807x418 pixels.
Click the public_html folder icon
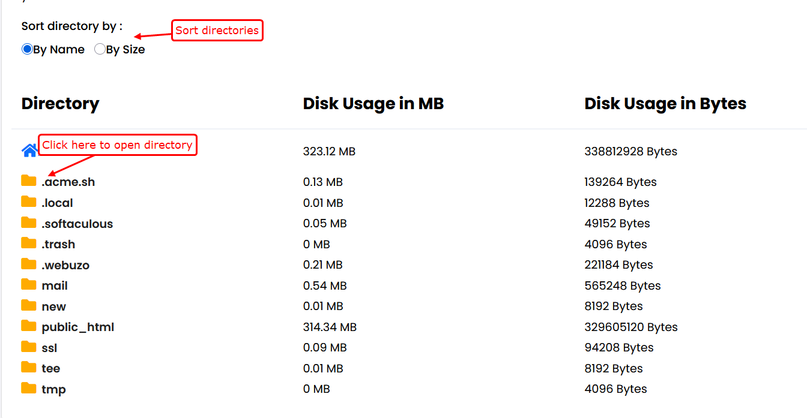pos(29,326)
